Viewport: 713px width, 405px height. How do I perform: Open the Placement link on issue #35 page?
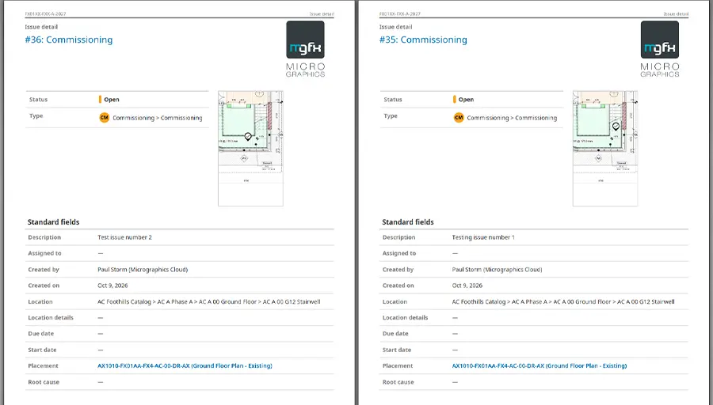click(x=540, y=366)
